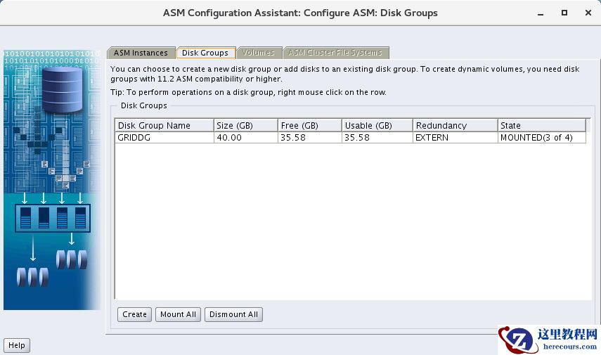Click the Redundancy column header

click(x=455, y=125)
